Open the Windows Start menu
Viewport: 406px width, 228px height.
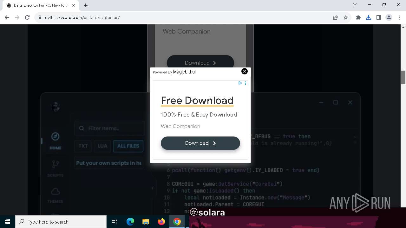point(8,222)
